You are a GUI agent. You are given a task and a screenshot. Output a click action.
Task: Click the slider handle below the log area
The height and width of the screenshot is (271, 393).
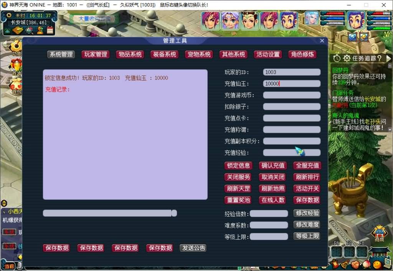point(174,213)
